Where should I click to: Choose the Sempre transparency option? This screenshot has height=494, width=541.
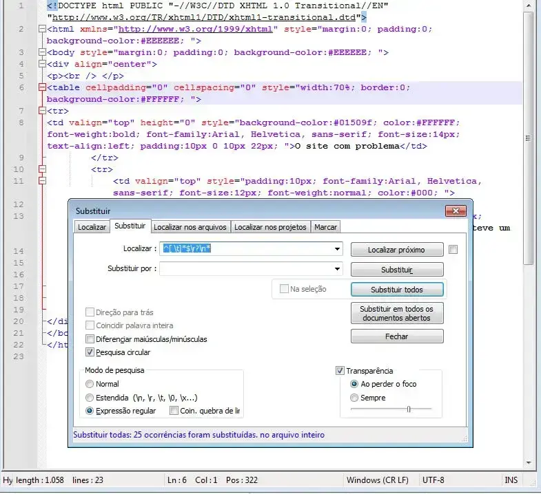[x=354, y=398]
